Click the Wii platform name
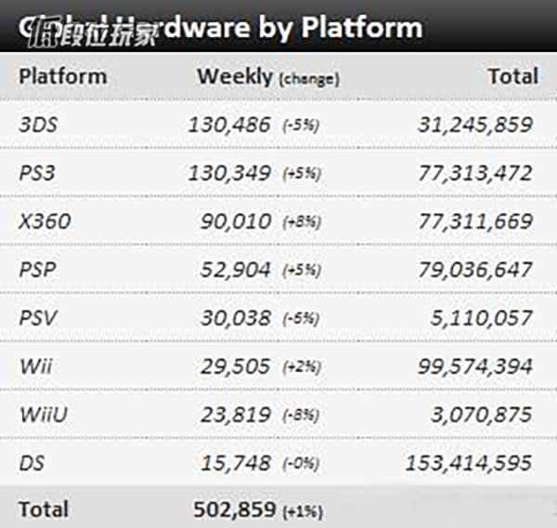 (32, 365)
